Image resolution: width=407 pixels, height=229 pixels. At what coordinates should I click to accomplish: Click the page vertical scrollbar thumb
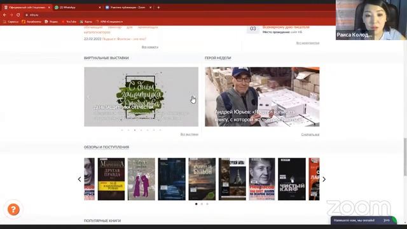click(404, 157)
